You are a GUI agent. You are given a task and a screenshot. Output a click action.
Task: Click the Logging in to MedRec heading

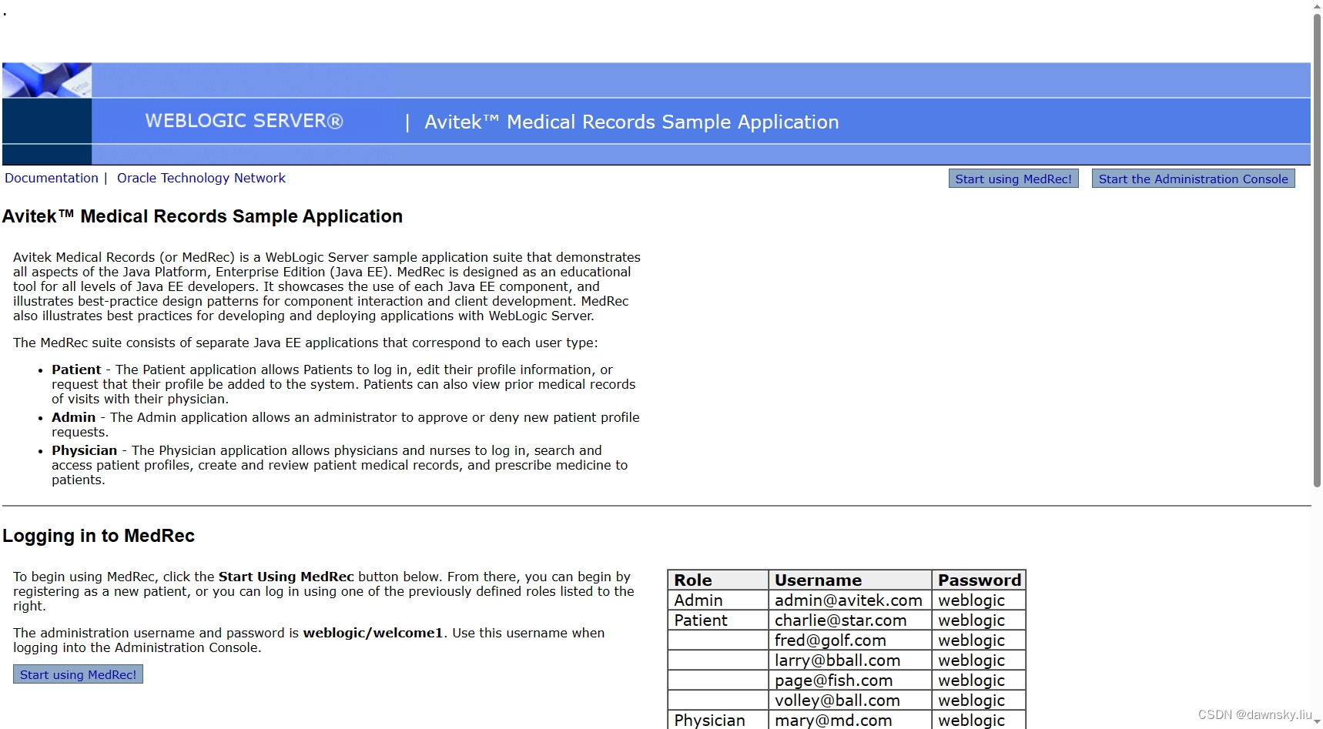tap(99, 536)
